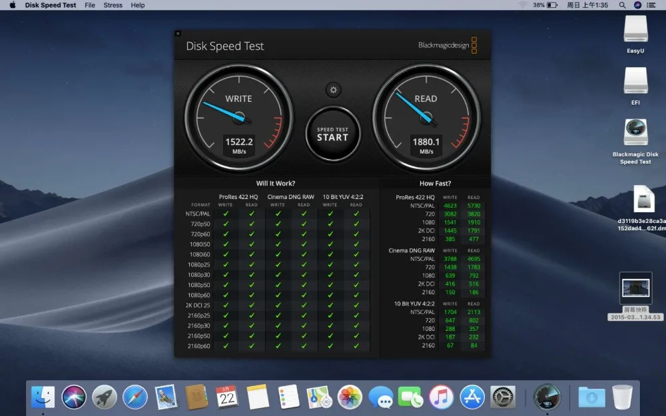
Task: Click the WRITE speed gauge
Action: [x=238, y=118]
